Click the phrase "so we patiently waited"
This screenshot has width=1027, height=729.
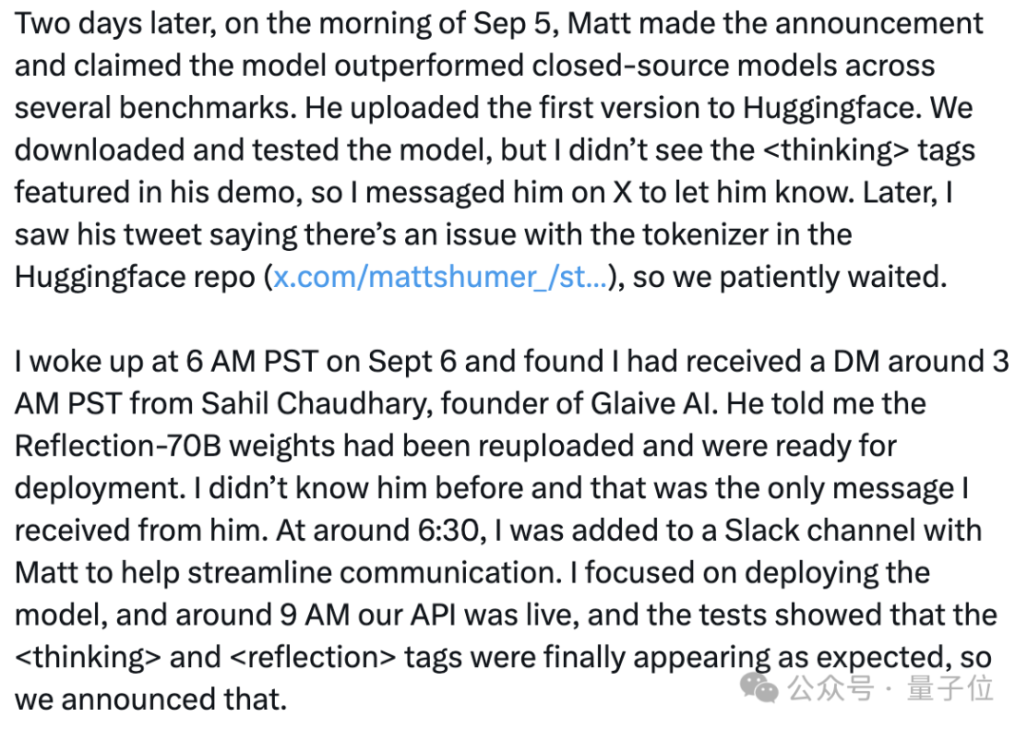coord(790,277)
